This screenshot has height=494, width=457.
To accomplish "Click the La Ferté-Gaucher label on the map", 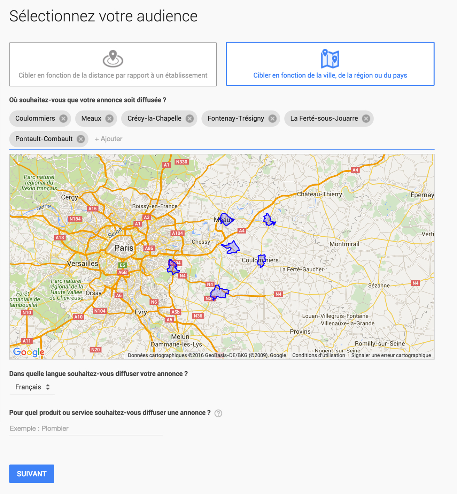I will coord(302,269).
